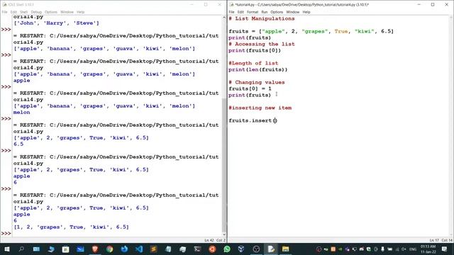Open Help menu in tutorial4.py editor
The width and height of the screenshot is (454, 255).
tap(306, 12)
